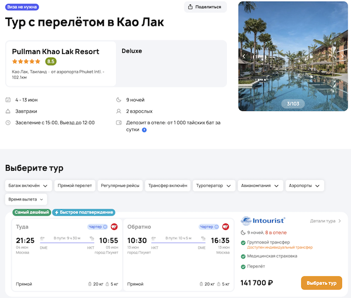The image size is (351, 298).
Task: Show previous hotel photo with left arrow
Action: (x=244, y=56)
